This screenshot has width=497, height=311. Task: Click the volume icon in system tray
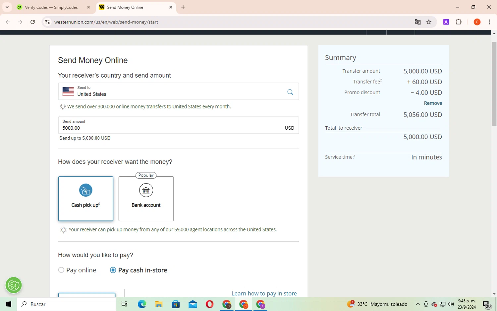[x=451, y=304]
